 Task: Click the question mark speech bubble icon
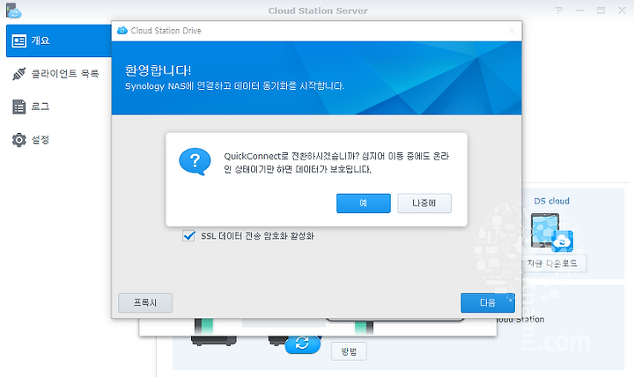(195, 161)
